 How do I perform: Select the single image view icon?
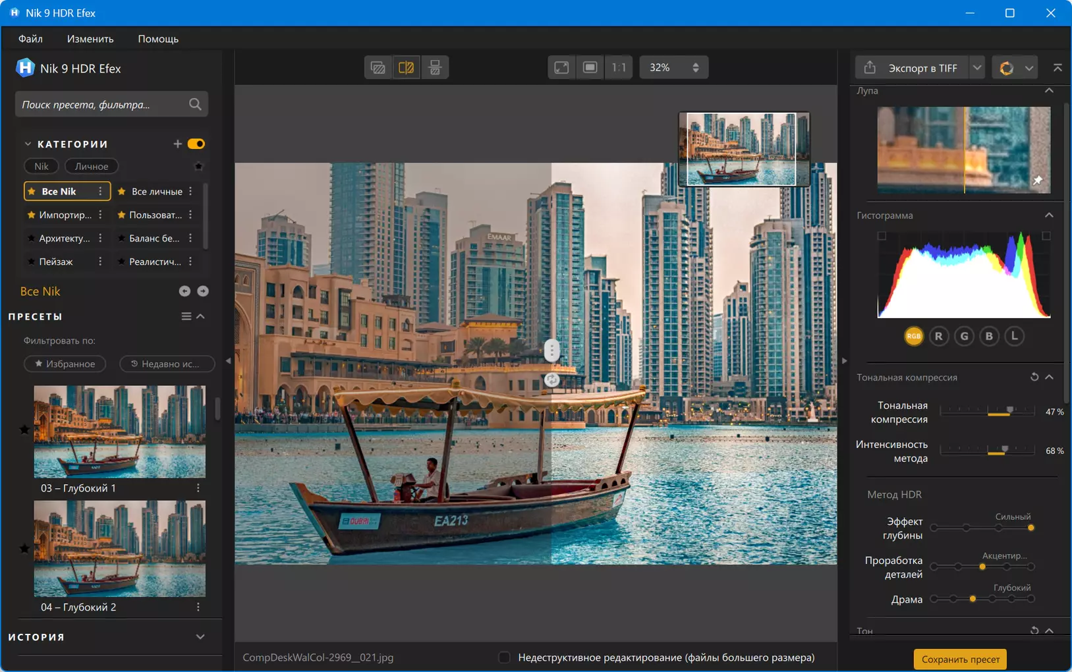(x=378, y=67)
